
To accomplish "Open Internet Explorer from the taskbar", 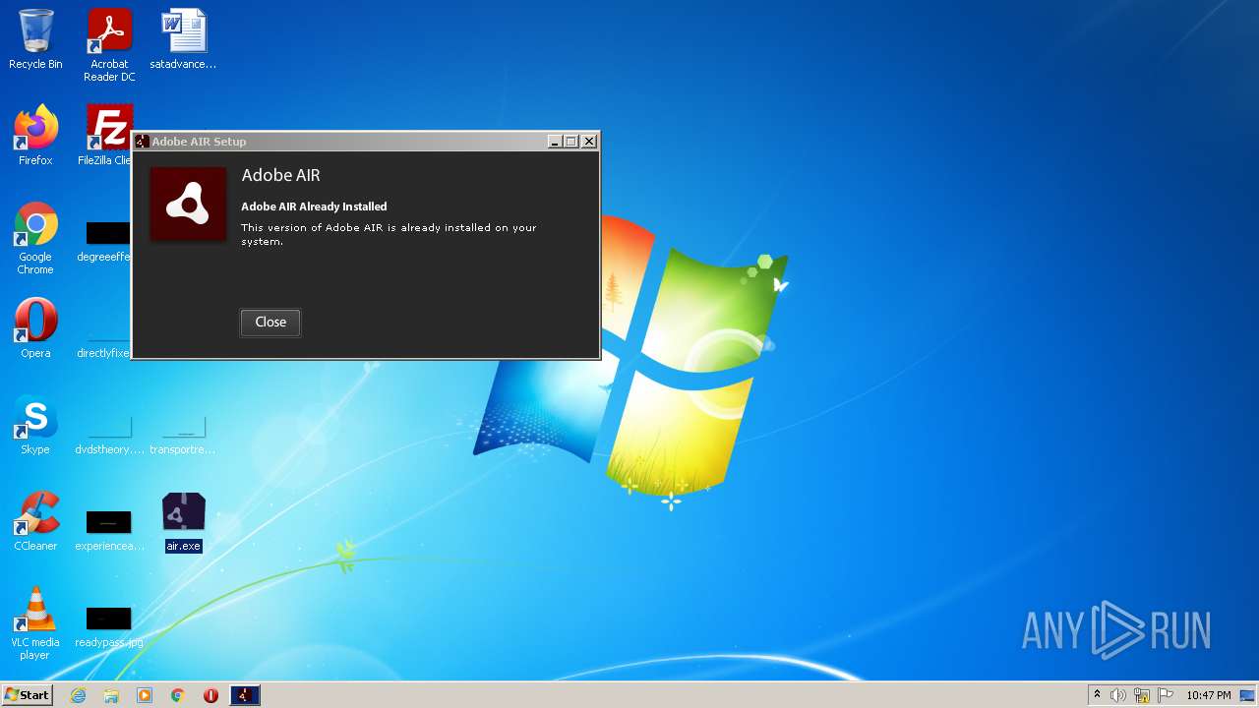I will coord(79,695).
